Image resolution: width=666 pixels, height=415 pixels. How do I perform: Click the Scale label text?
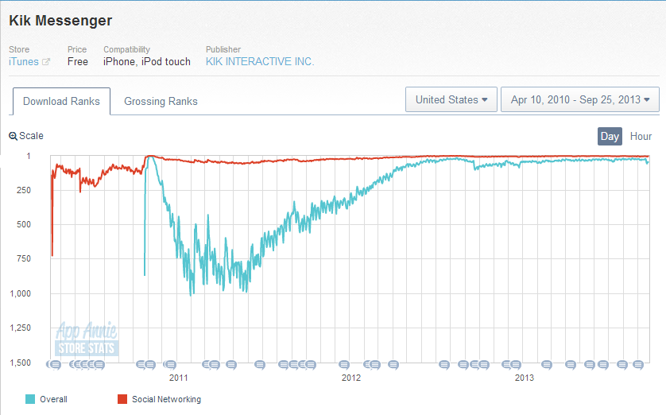(x=31, y=135)
